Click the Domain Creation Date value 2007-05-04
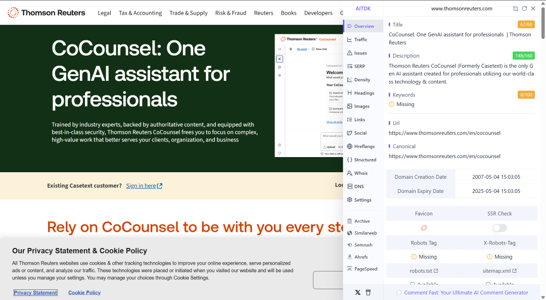The image size is (546, 300). 496,177
